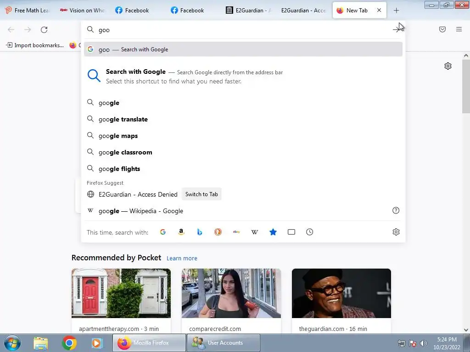Image resolution: width=470 pixels, height=352 pixels.
Task: Click the scrollbar down arrow
Action: (x=466, y=330)
